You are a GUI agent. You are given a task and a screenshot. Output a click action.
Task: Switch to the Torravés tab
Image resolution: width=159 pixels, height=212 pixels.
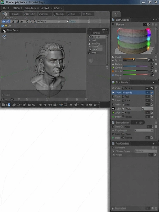(x=45, y=8)
